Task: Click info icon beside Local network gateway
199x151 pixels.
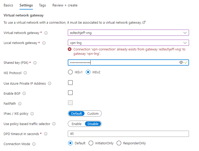Action: click(x=44, y=43)
